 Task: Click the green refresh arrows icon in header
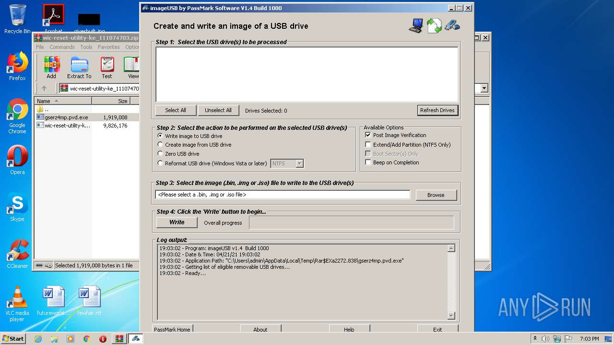[x=434, y=25]
